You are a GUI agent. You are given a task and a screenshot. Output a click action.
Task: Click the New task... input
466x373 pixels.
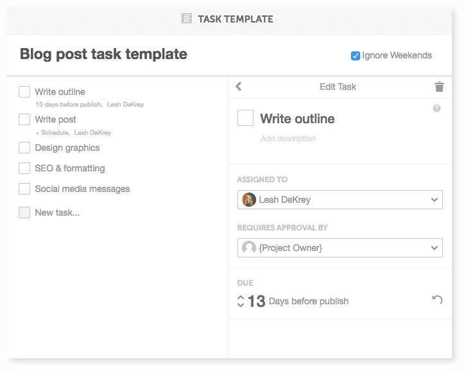point(57,213)
